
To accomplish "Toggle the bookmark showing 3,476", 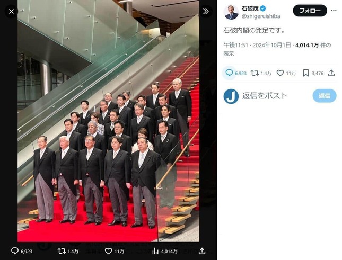I will tap(306, 73).
